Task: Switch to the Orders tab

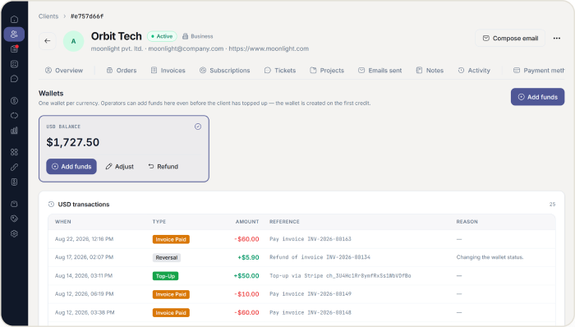Action: pos(122,71)
